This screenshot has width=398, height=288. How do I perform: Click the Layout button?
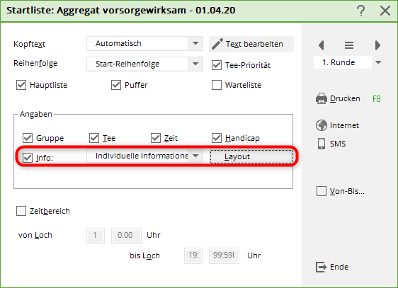click(251, 156)
